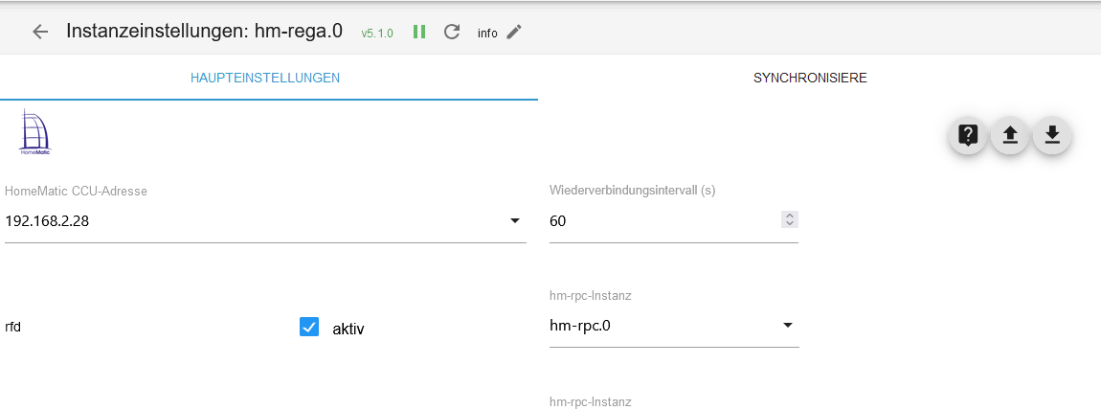Viewport: 1101px width, 410px height.
Task: Switch to the Haupteinstellungen tab
Action: pyautogui.click(x=265, y=78)
